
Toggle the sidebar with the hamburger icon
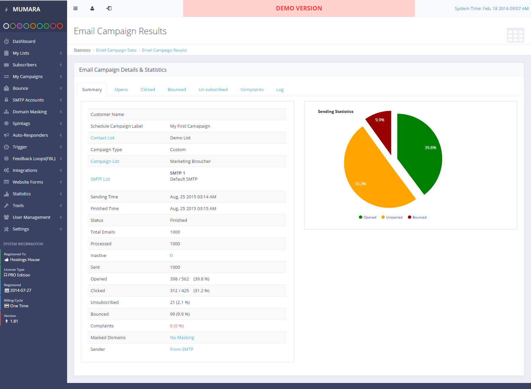75,8
